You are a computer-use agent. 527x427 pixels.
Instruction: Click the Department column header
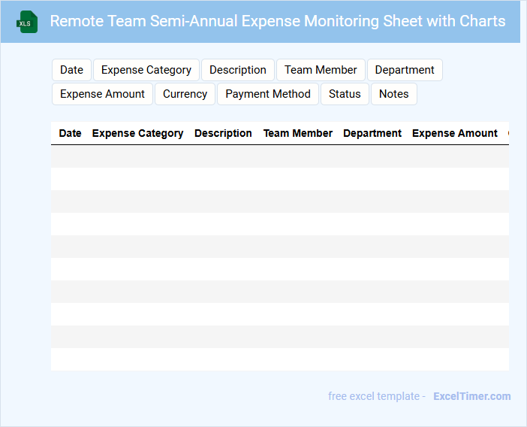click(x=372, y=133)
